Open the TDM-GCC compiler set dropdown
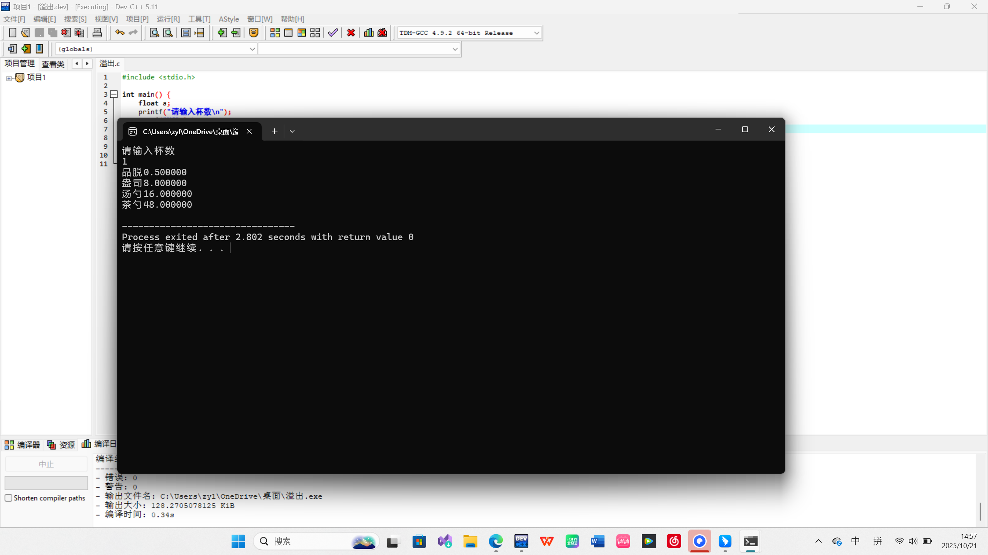 click(x=536, y=33)
